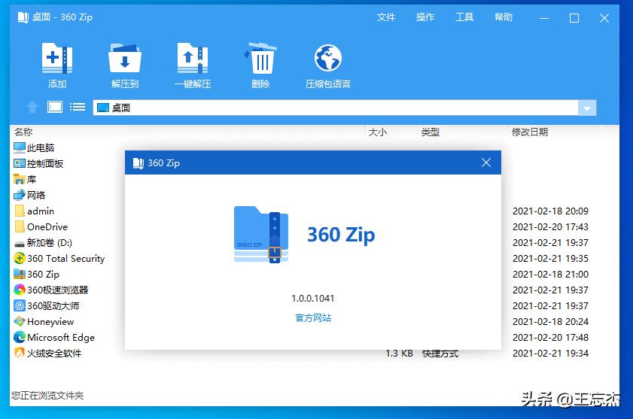Select the admin folder icon
This screenshot has height=419, width=633.
click(x=20, y=211)
